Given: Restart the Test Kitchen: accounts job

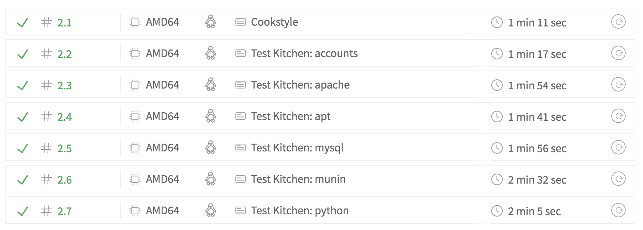Looking at the screenshot, I should coord(618,53).
